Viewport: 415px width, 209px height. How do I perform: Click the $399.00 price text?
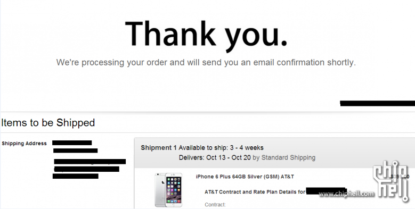400,177
